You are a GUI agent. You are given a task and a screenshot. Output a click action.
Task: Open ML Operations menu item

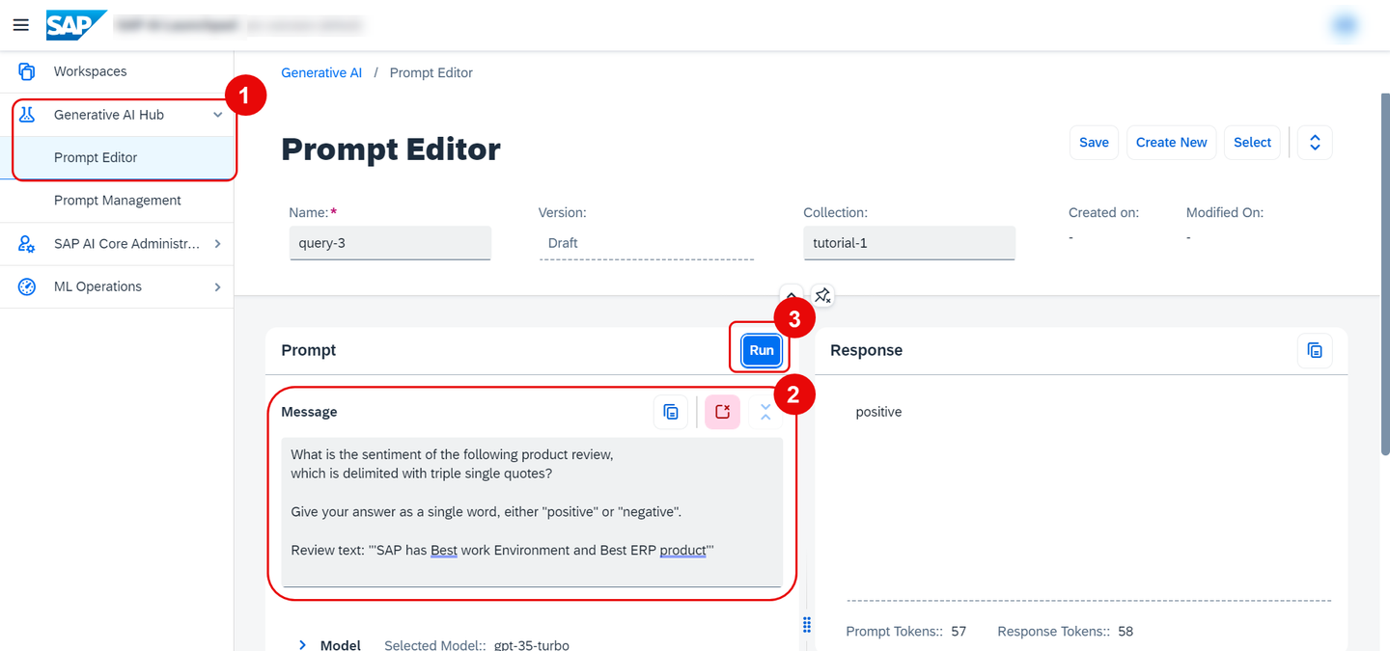click(117, 286)
